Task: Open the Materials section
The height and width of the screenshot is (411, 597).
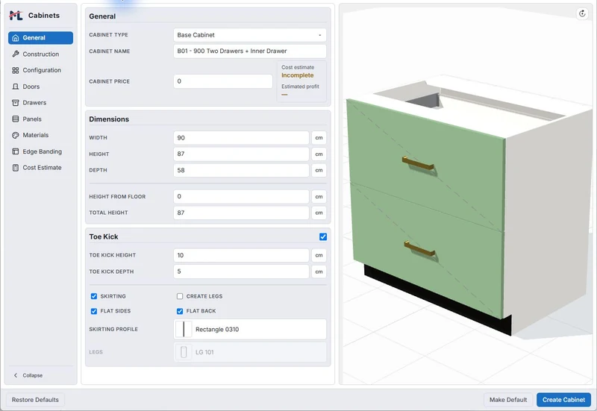Action: tap(40, 135)
